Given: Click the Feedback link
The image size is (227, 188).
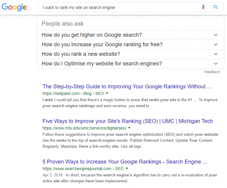Looking at the screenshot, I should tap(212, 72).
